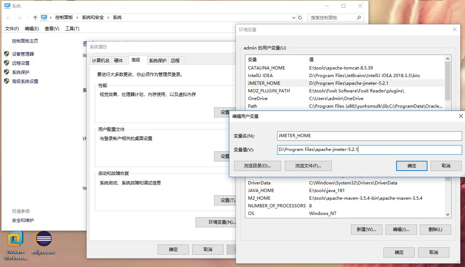465x267 pixels.
Task: Switch to the 计算机名 tab
Action: [101, 60]
